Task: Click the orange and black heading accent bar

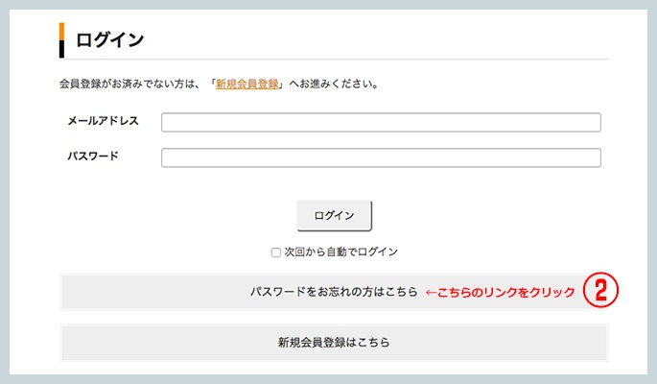Action: click(61, 40)
